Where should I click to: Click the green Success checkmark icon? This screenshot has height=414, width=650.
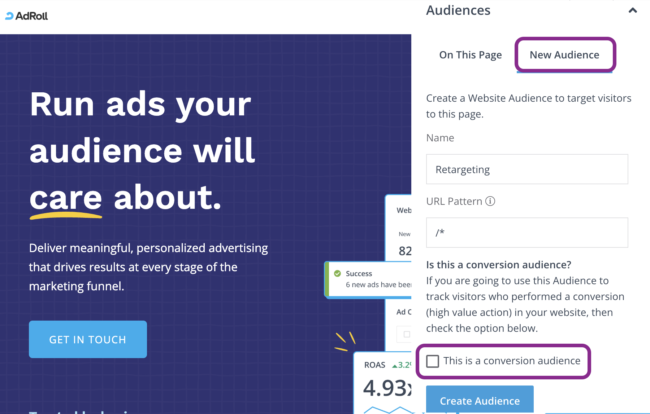338,273
